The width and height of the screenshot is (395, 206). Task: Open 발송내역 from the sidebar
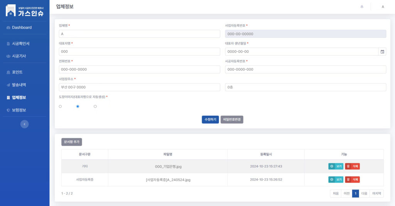point(19,85)
